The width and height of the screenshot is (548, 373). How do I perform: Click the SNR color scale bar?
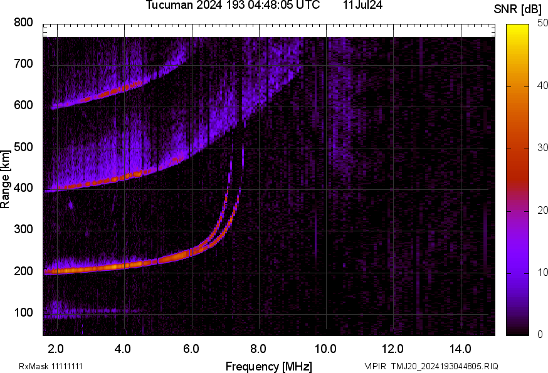[x=518, y=180]
